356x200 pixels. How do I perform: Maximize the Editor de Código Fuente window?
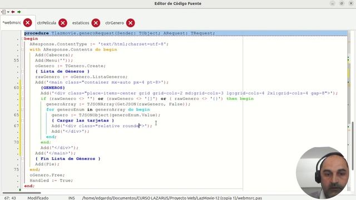[x=342, y=3]
